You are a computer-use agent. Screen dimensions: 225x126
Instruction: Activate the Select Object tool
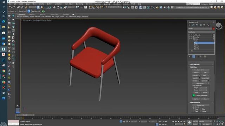pos(39,7)
